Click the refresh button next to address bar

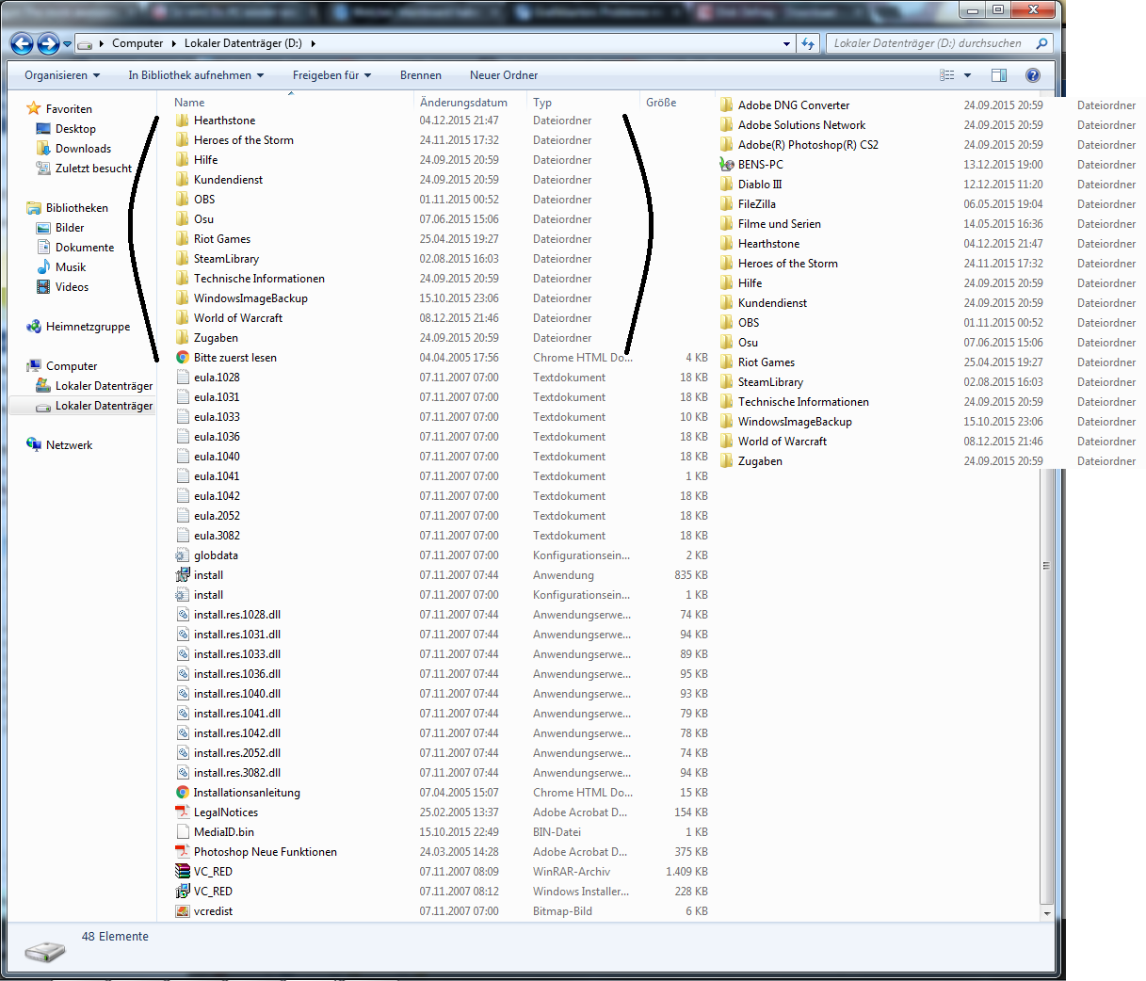[808, 43]
